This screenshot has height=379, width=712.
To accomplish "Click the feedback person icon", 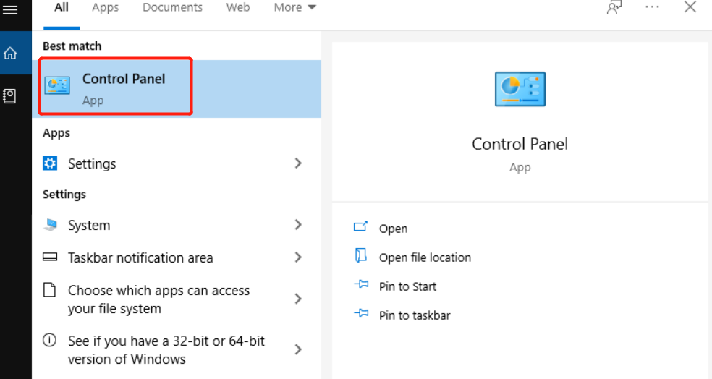I will 614,7.
